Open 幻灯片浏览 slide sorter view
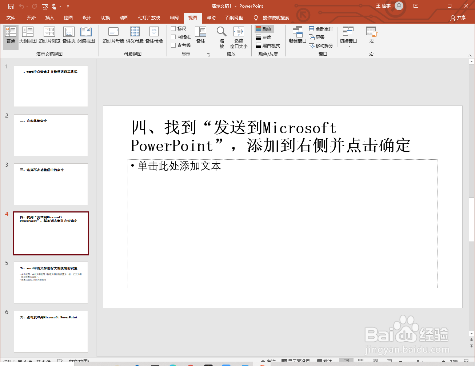The height and width of the screenshot is (366, 475). click(49, 35)
